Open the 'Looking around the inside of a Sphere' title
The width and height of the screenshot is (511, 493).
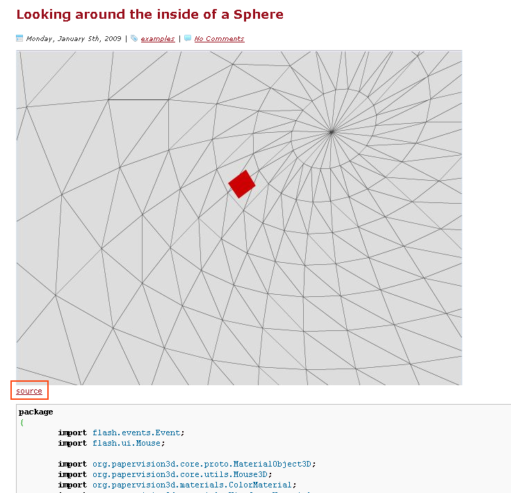tap(150, 15)
